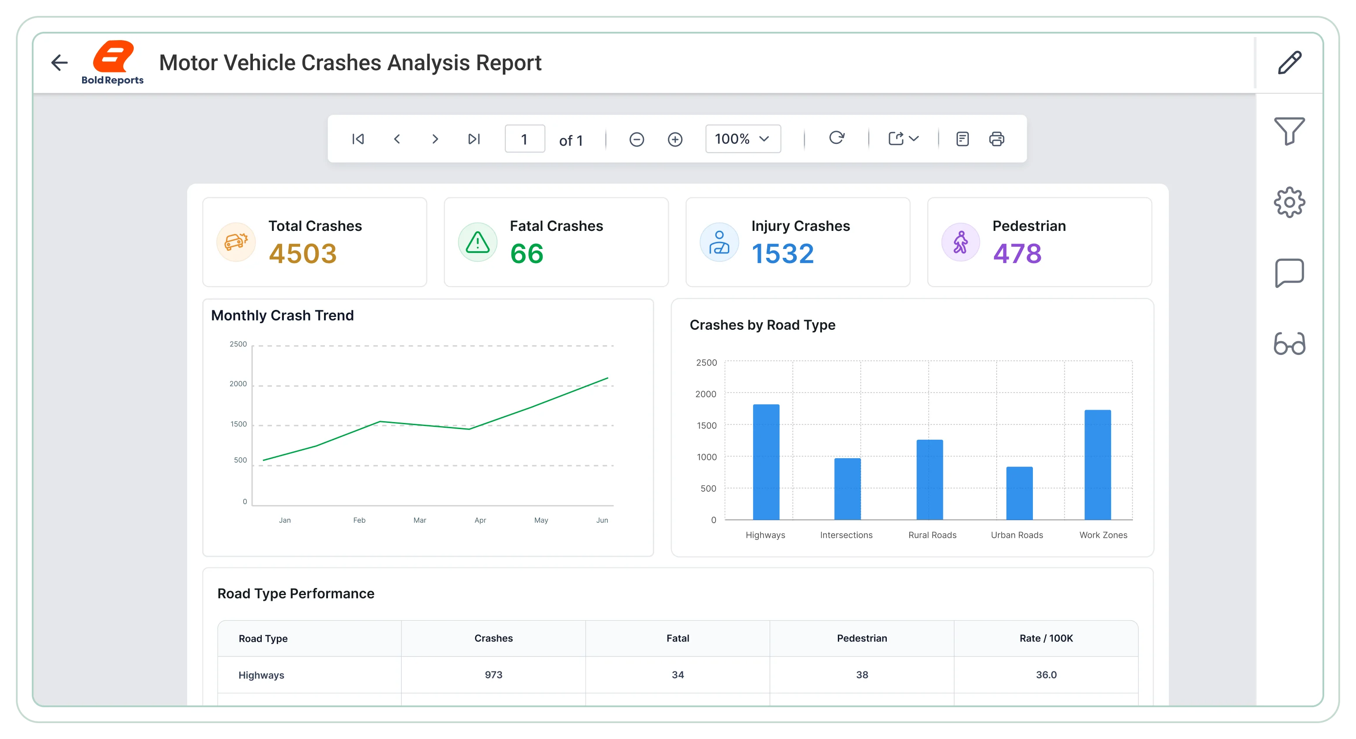This screenshot has height=739, width=1356.
Task: Print the report
Action: [x=996, y=139]
